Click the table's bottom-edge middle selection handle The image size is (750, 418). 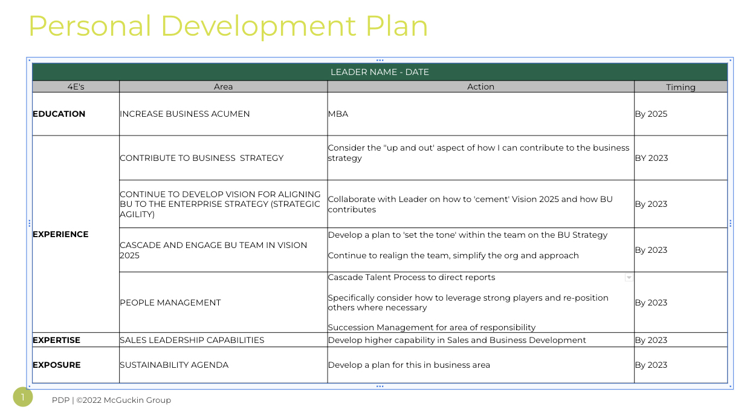380,386
